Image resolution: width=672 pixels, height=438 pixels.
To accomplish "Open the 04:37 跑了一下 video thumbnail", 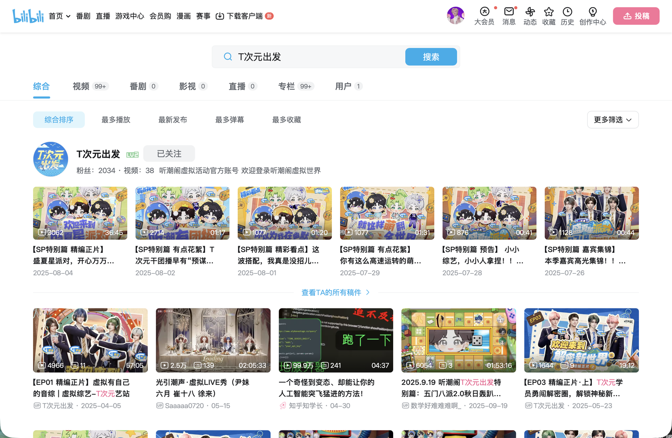I will tap(336, 340).
